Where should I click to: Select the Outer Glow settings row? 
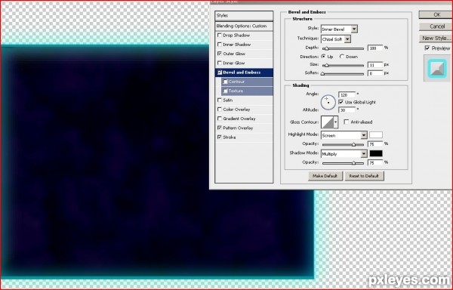(x=244, y=54)
